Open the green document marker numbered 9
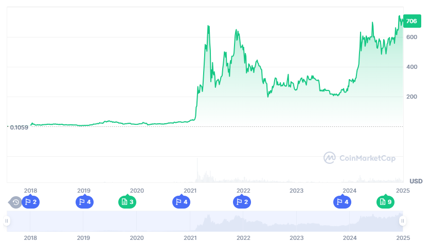Image resolution: width=431 pixels, height=244 pixels. point(385,202)
